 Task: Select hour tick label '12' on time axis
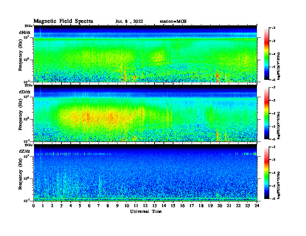coord(145,206)
